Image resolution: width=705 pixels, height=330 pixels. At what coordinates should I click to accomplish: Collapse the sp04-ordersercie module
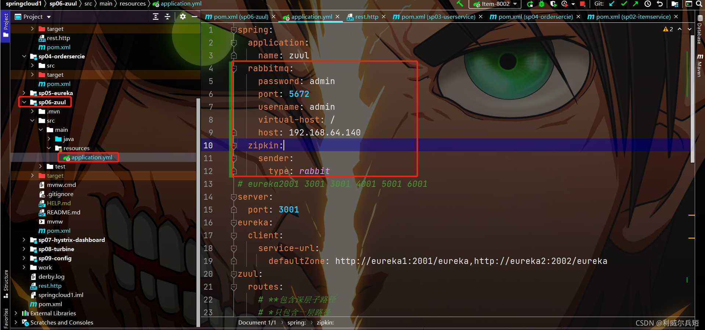tap(24, 56)
